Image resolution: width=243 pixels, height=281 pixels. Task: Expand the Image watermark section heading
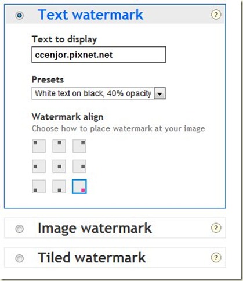(x=95, y=228)
